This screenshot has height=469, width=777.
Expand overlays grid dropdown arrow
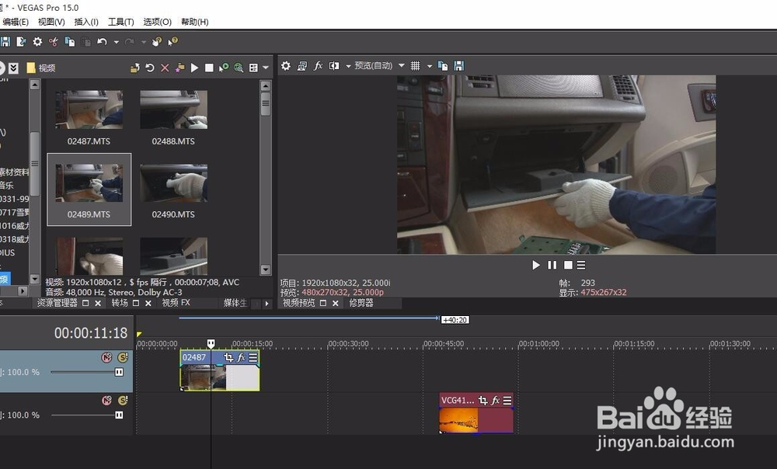point(430,66)
